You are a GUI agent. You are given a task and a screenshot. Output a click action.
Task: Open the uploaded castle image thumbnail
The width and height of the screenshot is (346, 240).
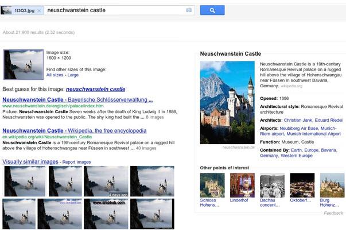[x=24, y=64]
